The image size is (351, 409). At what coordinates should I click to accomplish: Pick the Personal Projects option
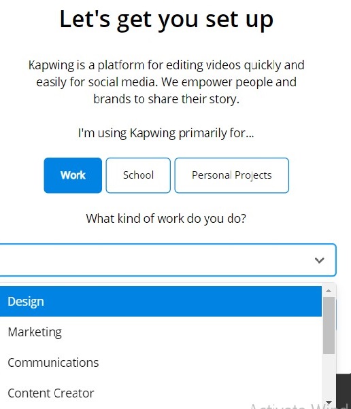pyautogui.click(x=232, y=175)
